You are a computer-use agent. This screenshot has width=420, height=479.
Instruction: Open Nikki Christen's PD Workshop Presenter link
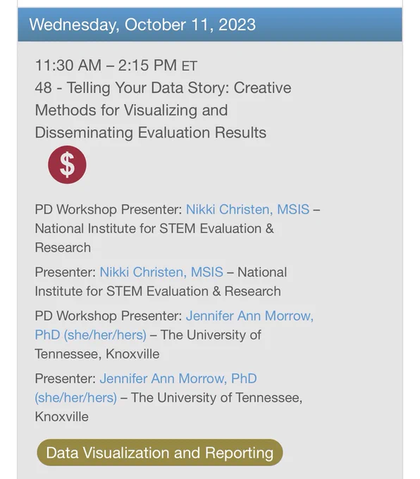coord(247,210)
